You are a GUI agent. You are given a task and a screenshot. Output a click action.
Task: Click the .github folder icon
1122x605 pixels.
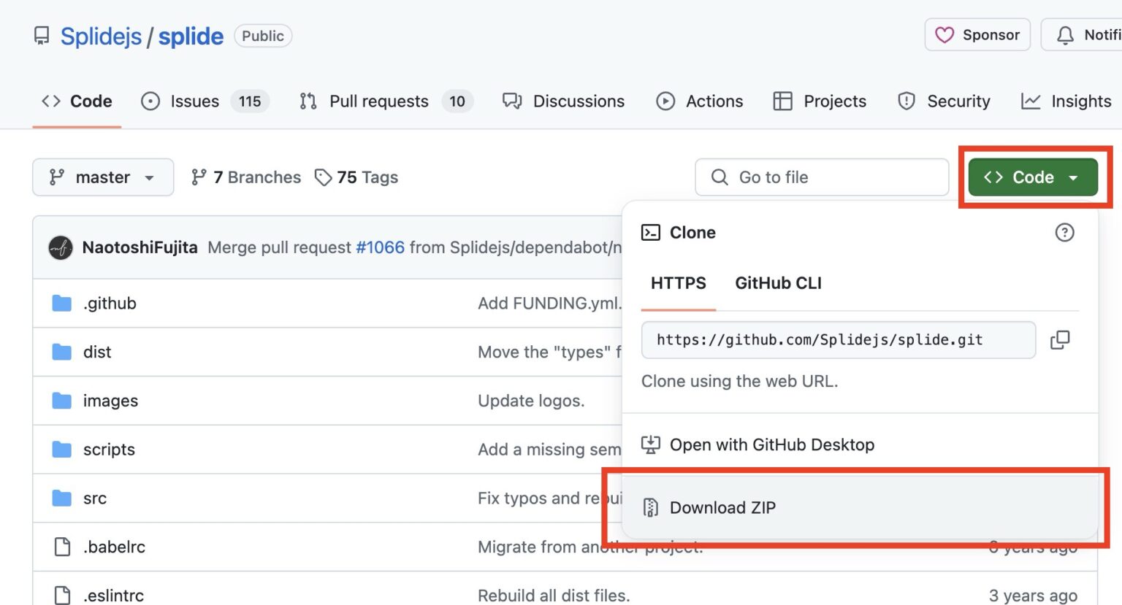point(62,304)
